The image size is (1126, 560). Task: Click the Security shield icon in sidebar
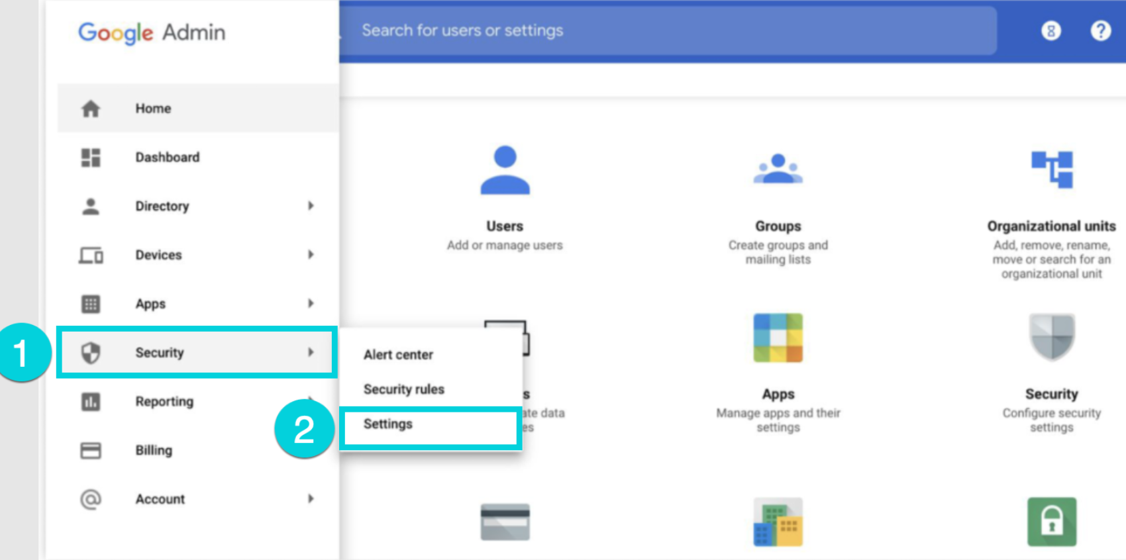(91, 353)
